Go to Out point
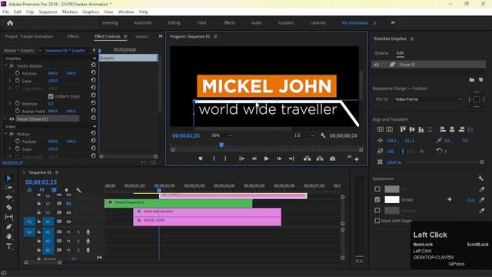The height and width of the screenshot is (277, 492). [x=291, y=159]
